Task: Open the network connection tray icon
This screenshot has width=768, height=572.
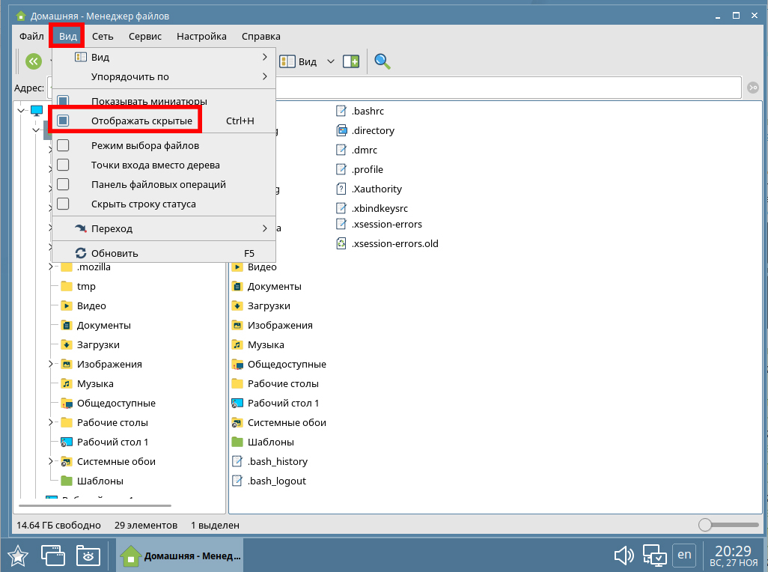Action: pyautogui.click(x=654, y=556)
